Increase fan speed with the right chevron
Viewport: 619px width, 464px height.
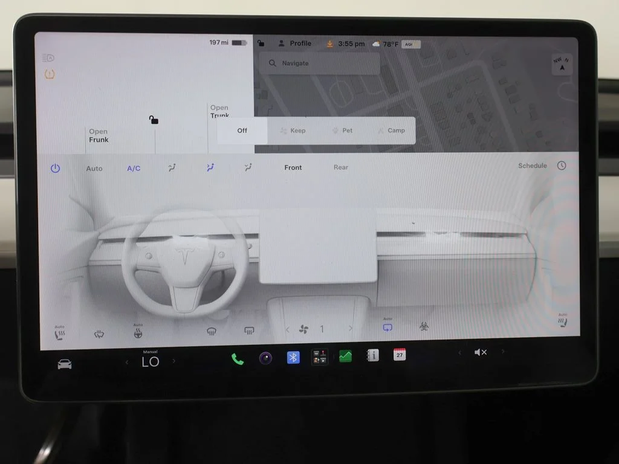pos(351,328)
